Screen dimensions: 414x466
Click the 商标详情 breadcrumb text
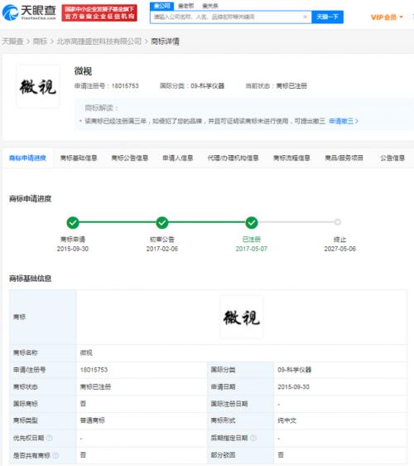click(166, 41)
